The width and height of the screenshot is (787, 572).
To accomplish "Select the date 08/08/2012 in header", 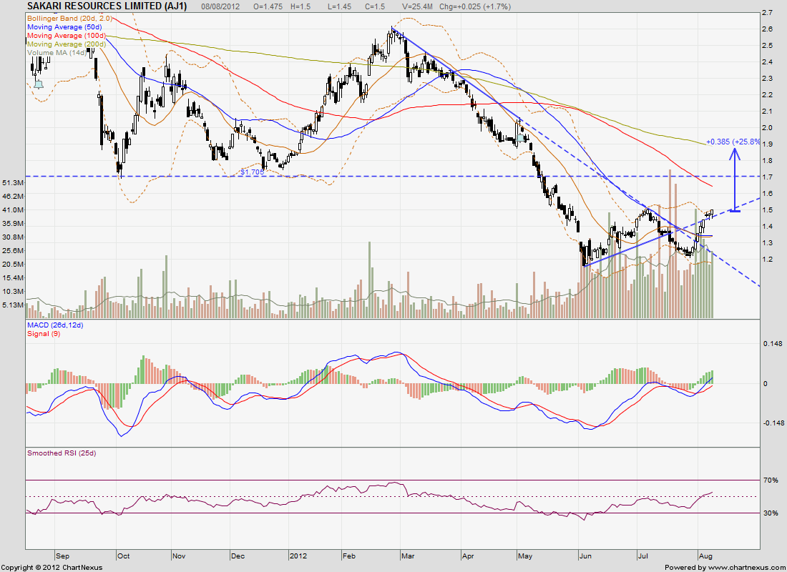I will (x=220, y=6).
